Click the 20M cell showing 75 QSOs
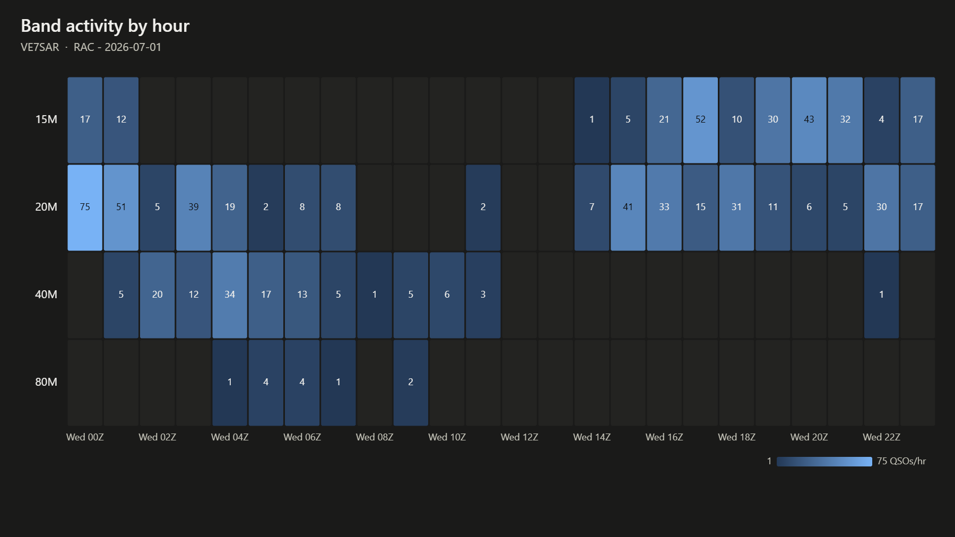Image resolution: width=955 pixels, height=537 pixels. pyautogui.click(x=85, y=207)
